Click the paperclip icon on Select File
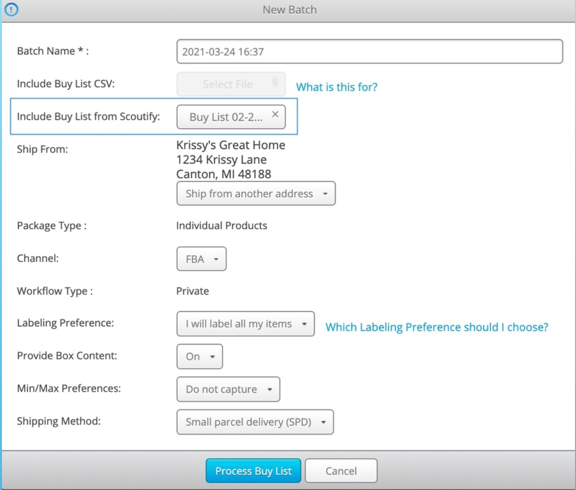Image resolution: width=576 pixels, height=490 pixels. pos(275,82)
